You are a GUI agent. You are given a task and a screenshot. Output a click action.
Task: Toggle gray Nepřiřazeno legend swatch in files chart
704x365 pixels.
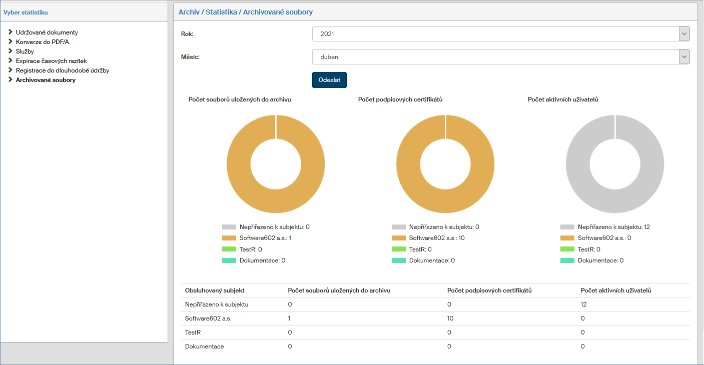pos(229,227)
